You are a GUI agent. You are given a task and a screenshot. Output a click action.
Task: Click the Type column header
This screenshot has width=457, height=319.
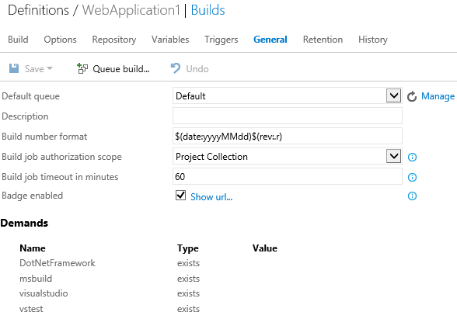pos(188,248)
